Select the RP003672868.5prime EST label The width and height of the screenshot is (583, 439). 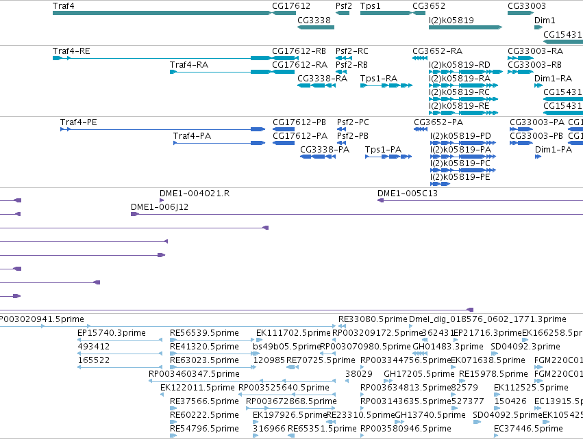(292, 401)
